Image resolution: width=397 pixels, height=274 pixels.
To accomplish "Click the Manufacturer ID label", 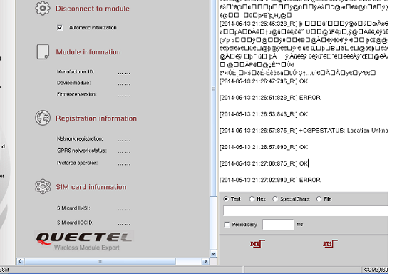I will click(x=76, y=72).
